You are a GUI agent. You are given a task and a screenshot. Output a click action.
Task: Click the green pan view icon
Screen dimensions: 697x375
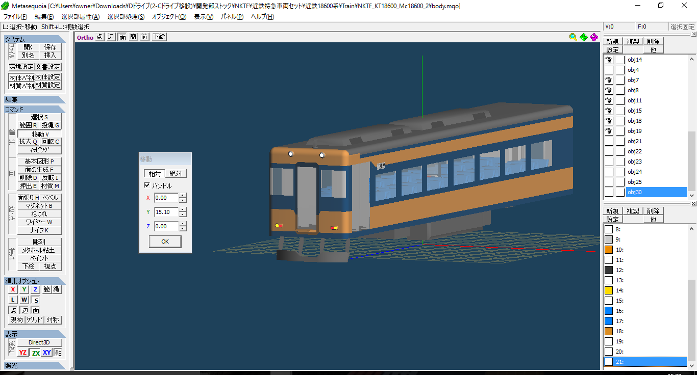(583, 37)
